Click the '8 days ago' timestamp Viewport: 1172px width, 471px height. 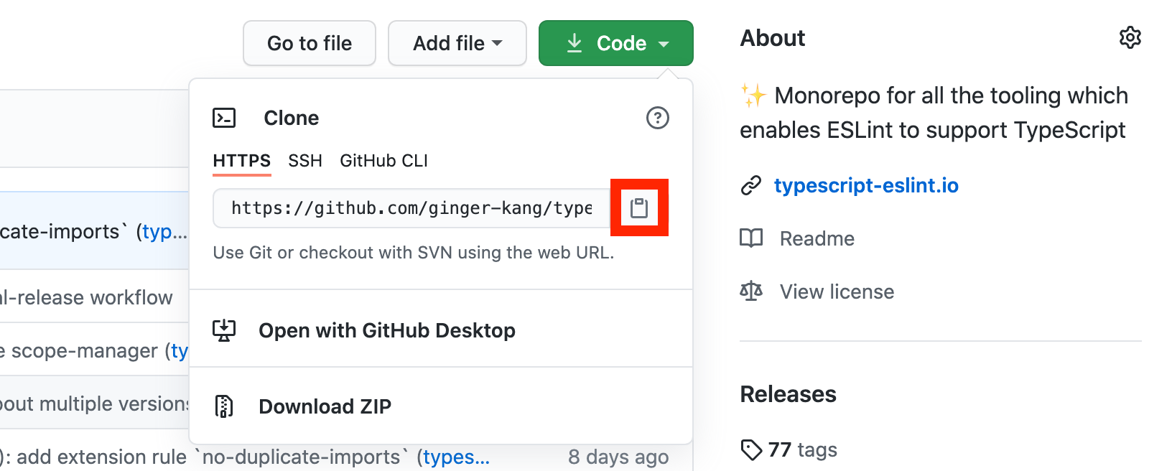(x=618, y=457)
